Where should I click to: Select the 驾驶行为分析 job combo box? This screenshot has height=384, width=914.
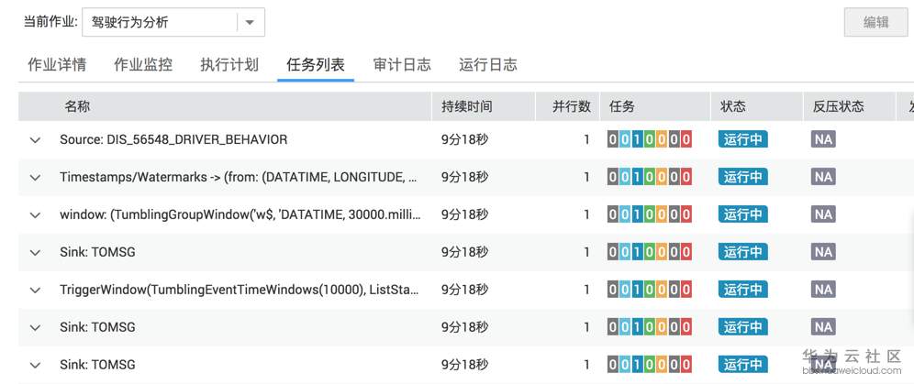(173, 23)
